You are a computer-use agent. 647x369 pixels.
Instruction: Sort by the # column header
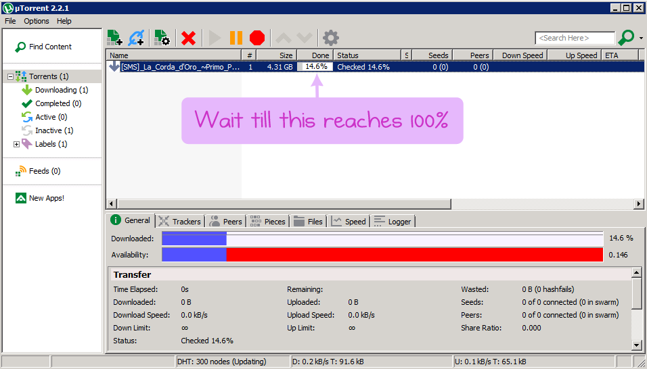[x=249, y=55]
